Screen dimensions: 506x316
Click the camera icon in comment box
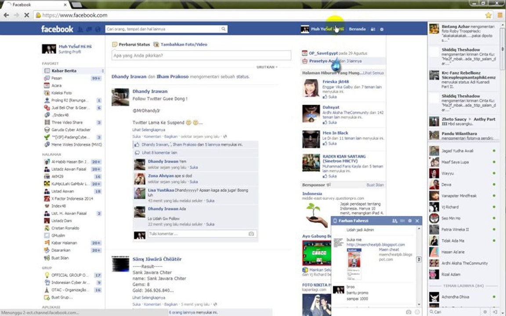(251, 234)
